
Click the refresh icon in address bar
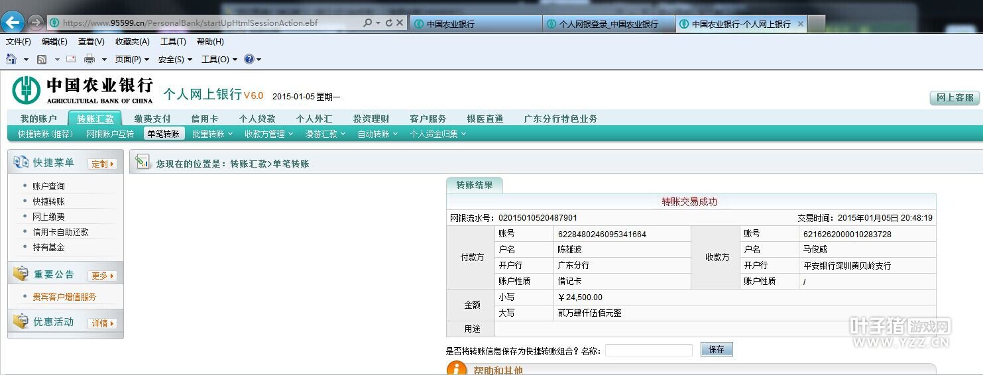[x=388, y=23]
